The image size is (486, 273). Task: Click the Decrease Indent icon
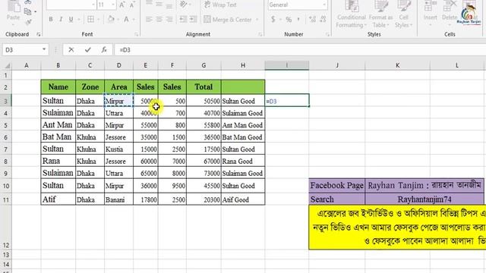tap(183, 19)
